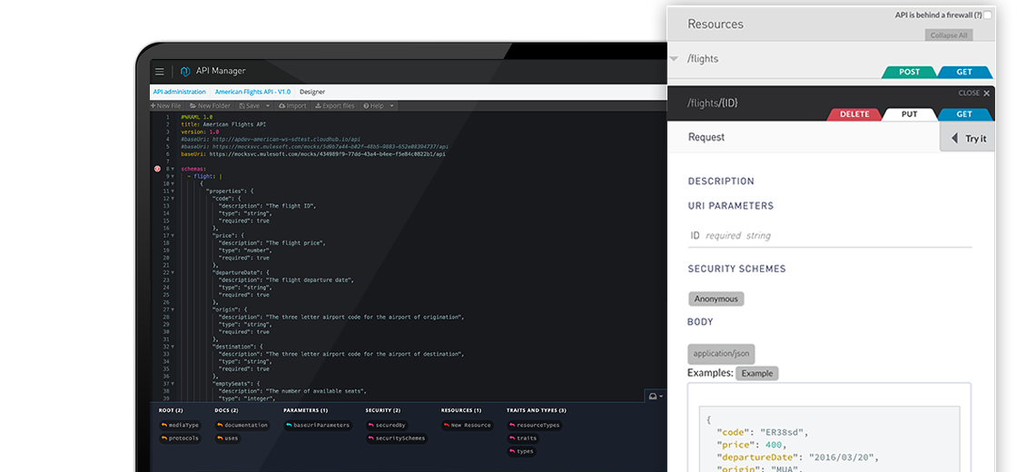
Task: Click the Import cloud button
Action: coord(292,106)
